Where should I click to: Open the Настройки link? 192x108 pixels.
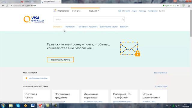[x=153, y=11]
